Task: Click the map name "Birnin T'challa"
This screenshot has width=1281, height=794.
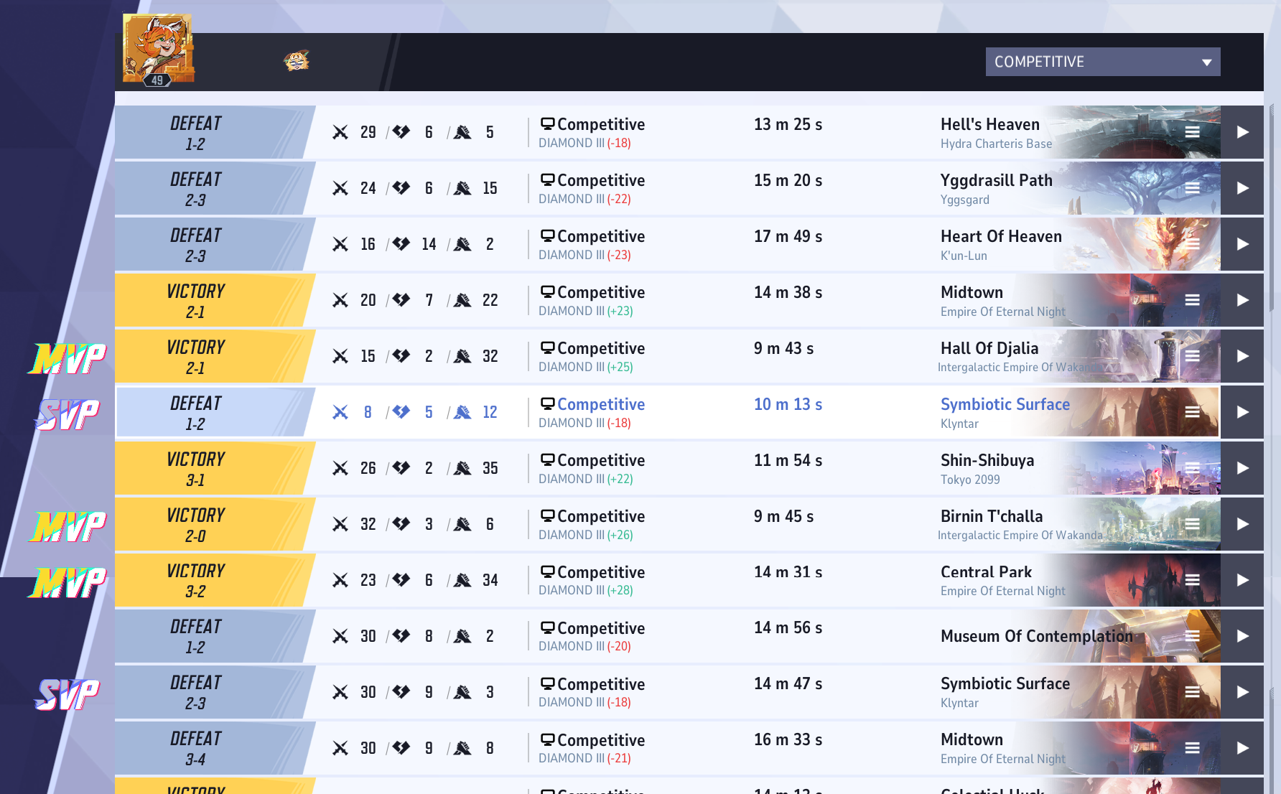Action: (992, 516)
